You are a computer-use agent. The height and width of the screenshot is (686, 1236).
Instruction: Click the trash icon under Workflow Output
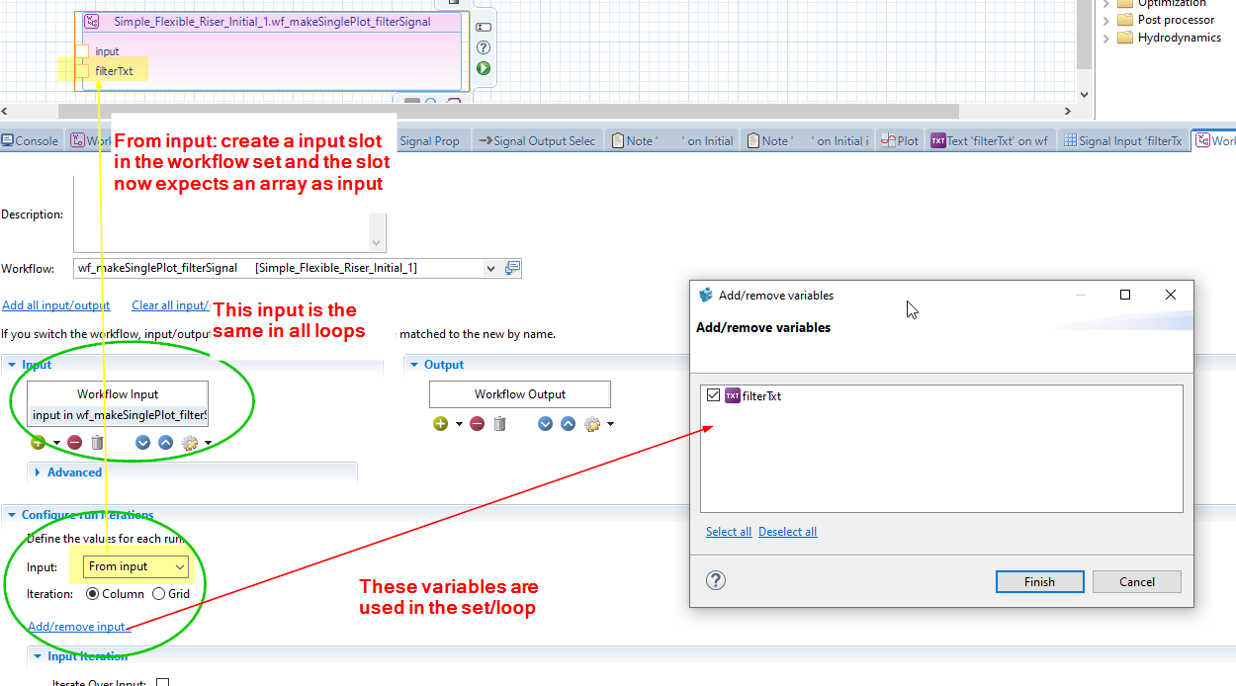pyautogui.click(x=499, y=424)
